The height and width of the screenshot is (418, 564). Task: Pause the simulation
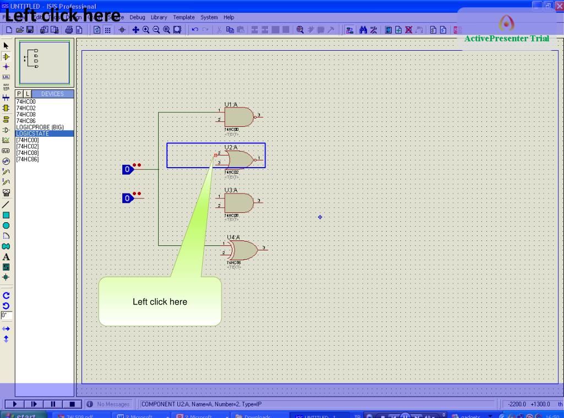tap(53, 404)
